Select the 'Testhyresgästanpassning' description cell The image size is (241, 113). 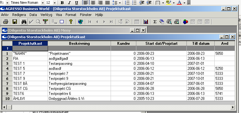(79, 84)
